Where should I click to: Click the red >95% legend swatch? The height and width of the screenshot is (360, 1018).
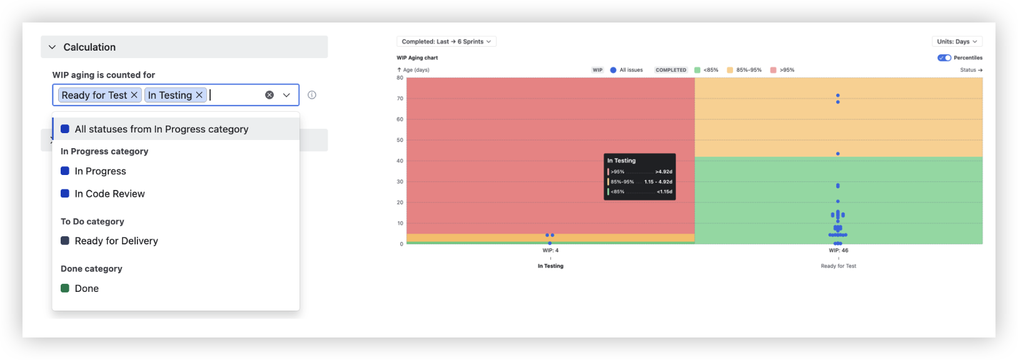(774, 70)
